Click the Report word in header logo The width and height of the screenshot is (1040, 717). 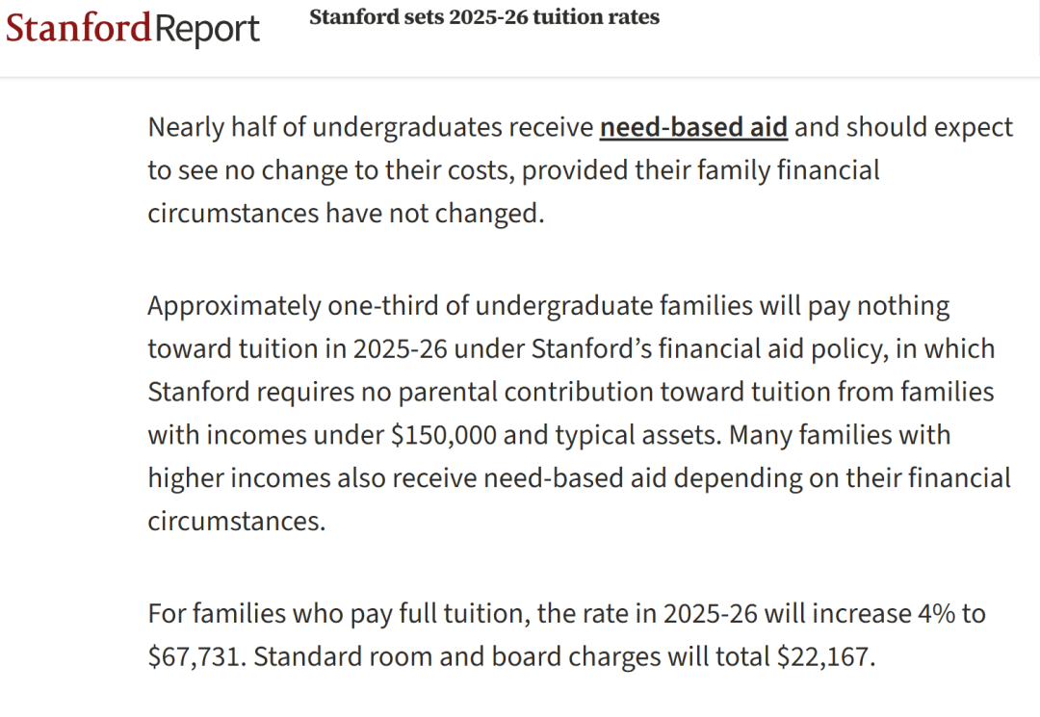pos(207,30)
